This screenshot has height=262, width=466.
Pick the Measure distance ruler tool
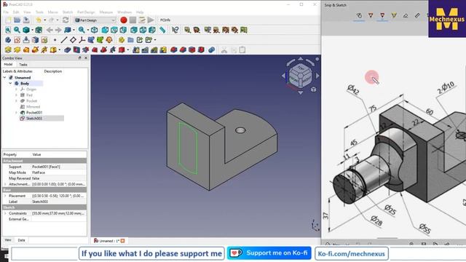(x=162, y=30)
